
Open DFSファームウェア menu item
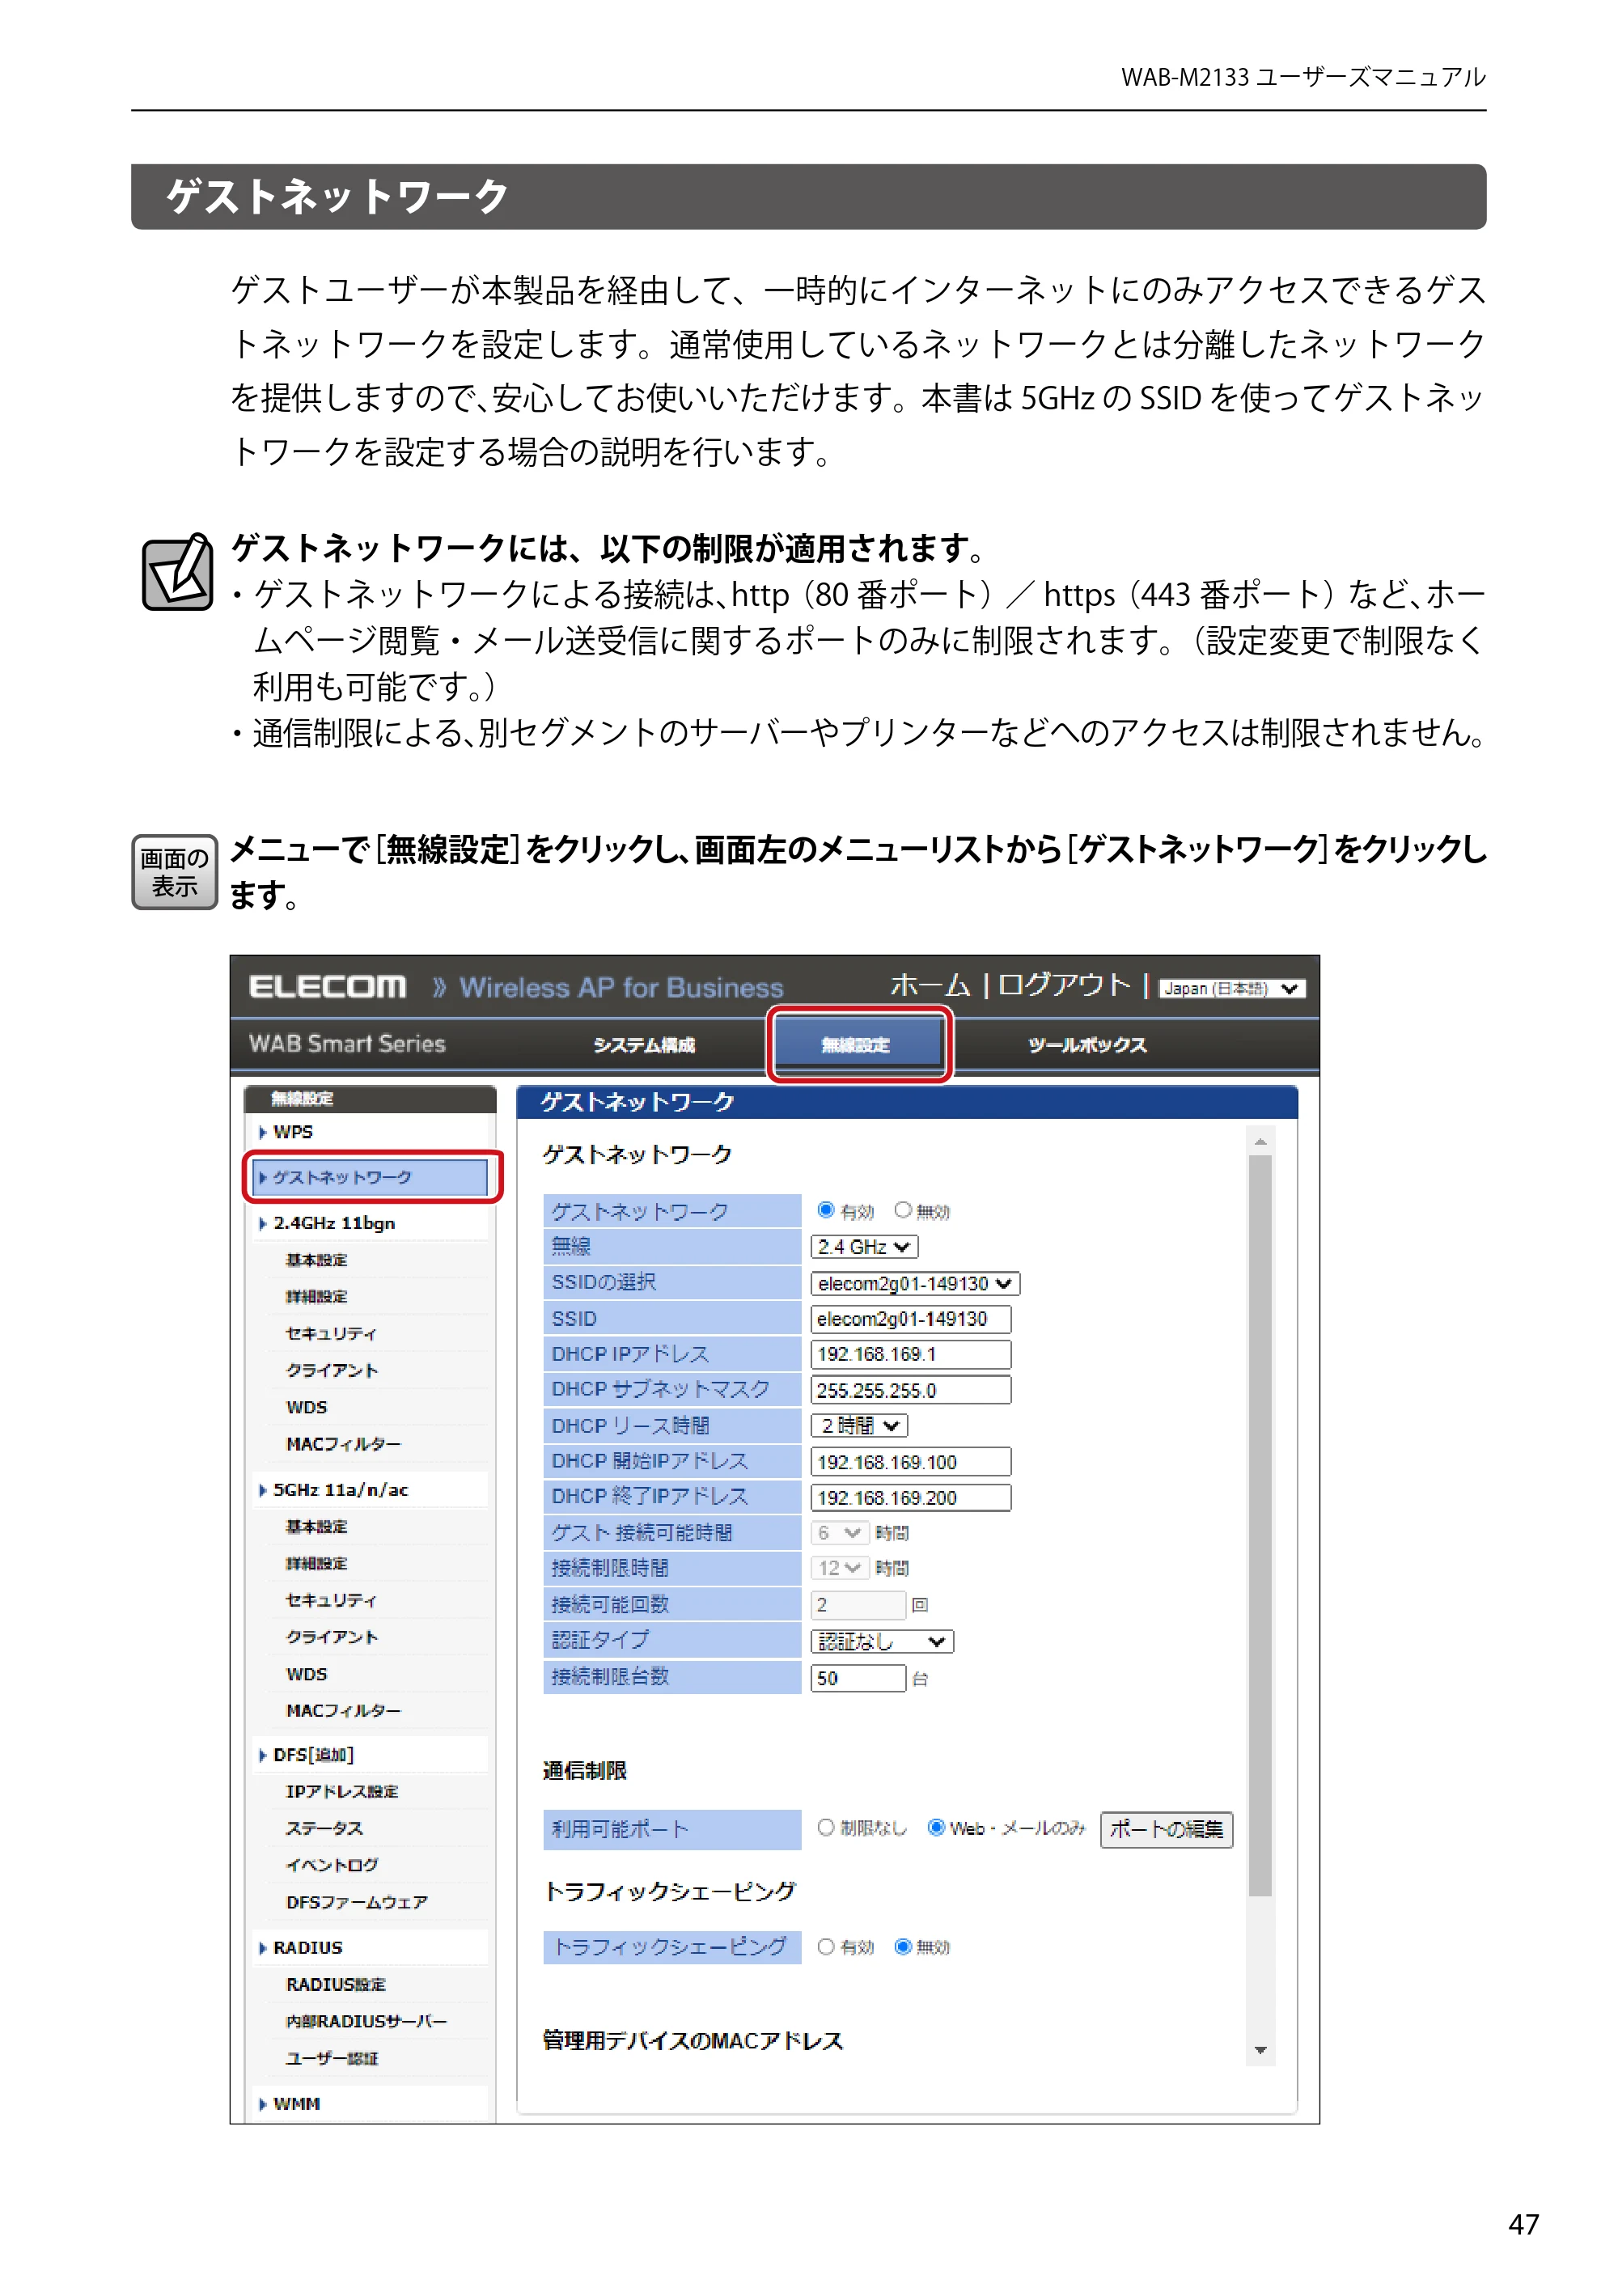pyautogui.click(x=356, y=1903)
